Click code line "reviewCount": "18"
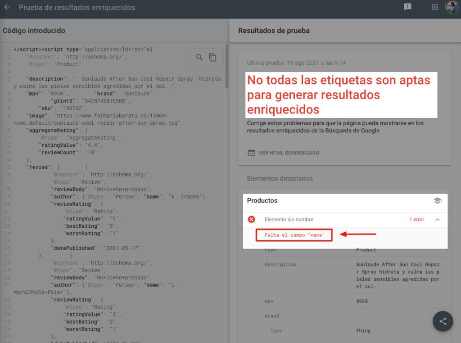Screen dimensions: 461x343 pyautogui.click(x=68, y=153)
